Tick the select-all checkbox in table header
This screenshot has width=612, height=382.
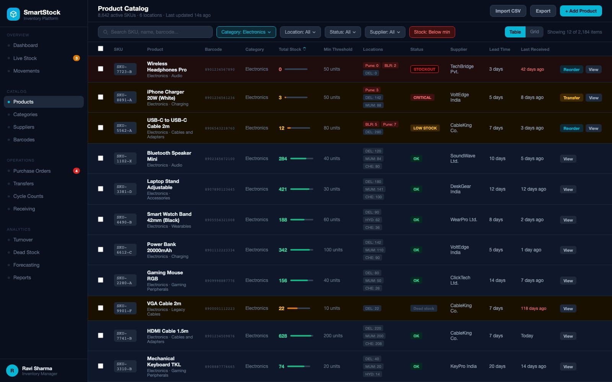click(x=101, y=49)
